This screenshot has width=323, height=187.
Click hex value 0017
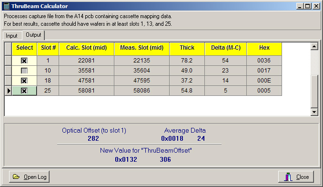coord(264,71)
